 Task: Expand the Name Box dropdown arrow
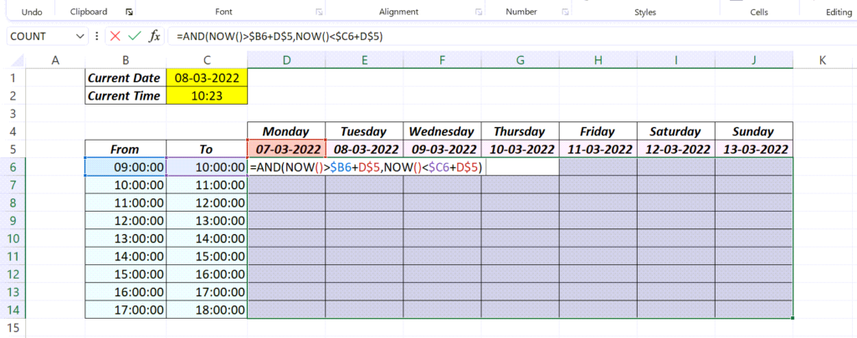click(x=80, y=37)
